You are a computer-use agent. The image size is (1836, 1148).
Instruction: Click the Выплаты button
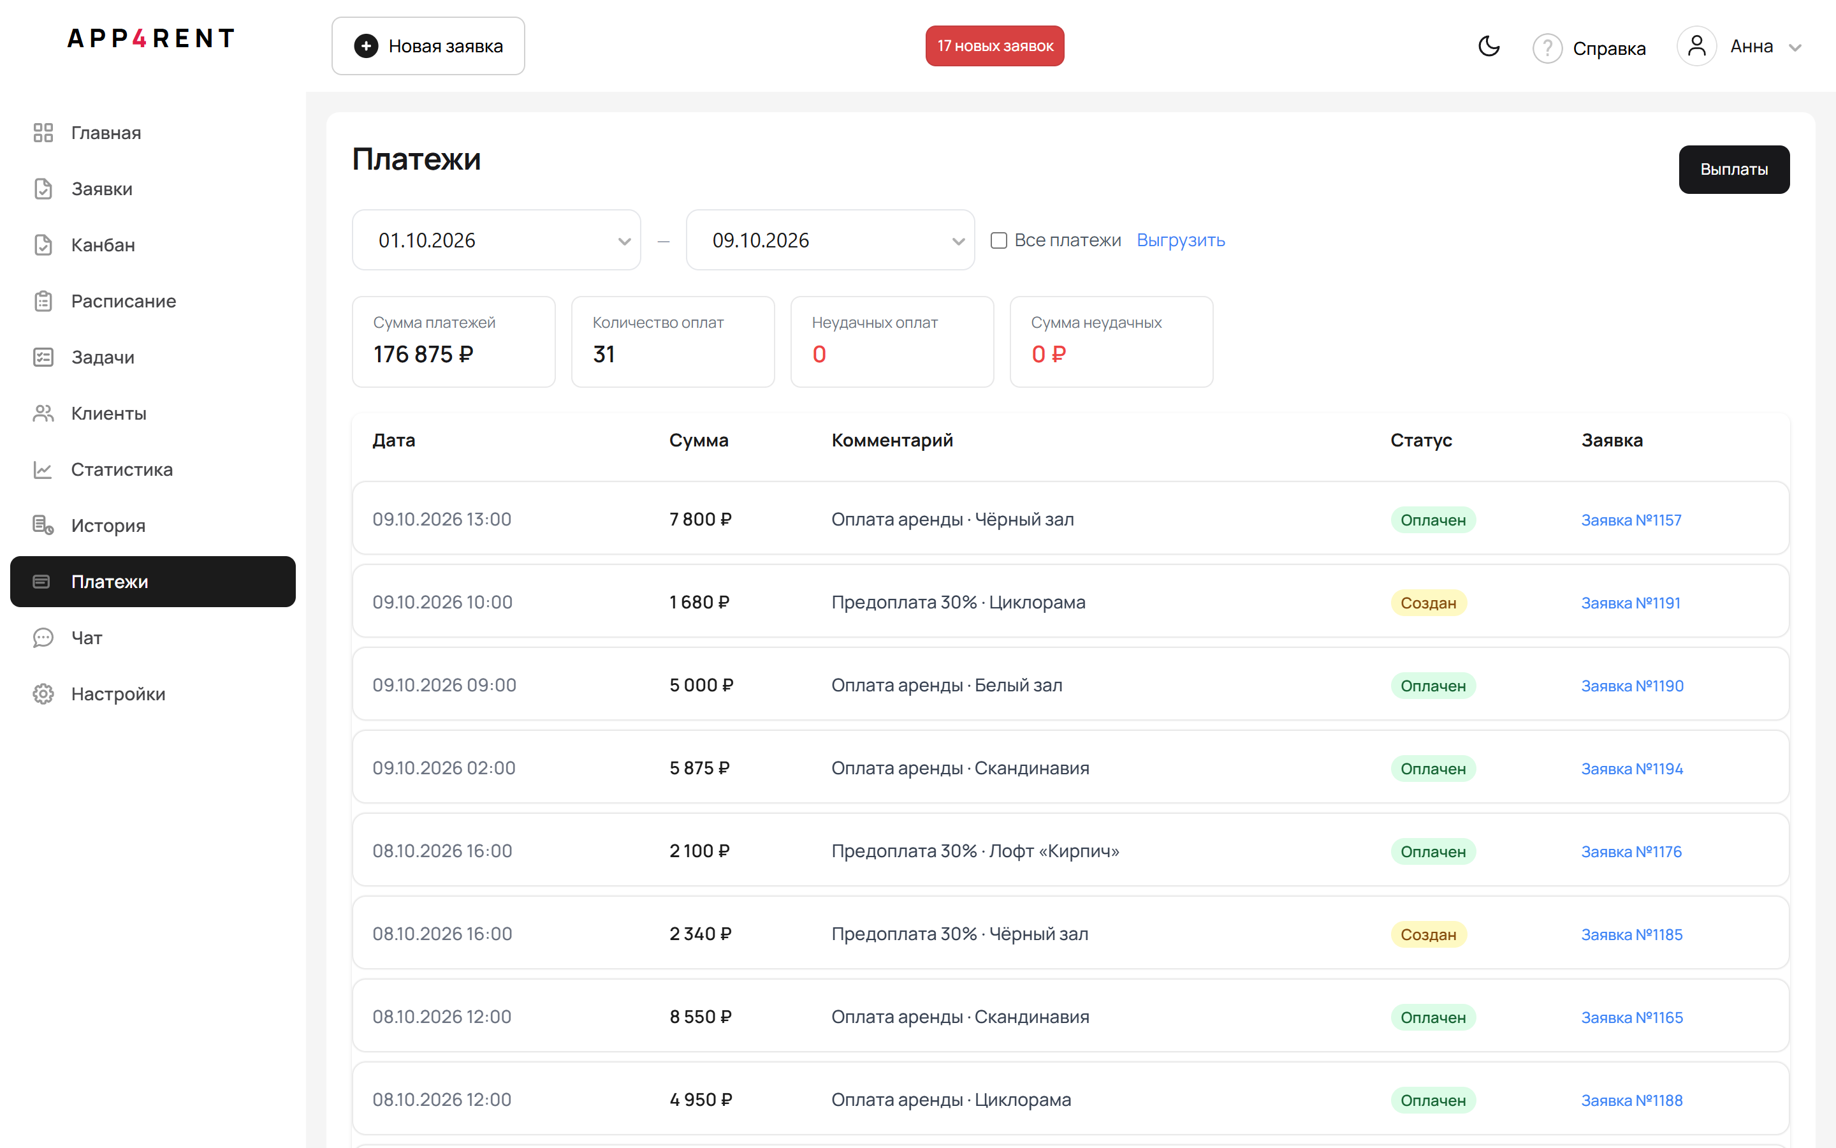point(1733,169)
